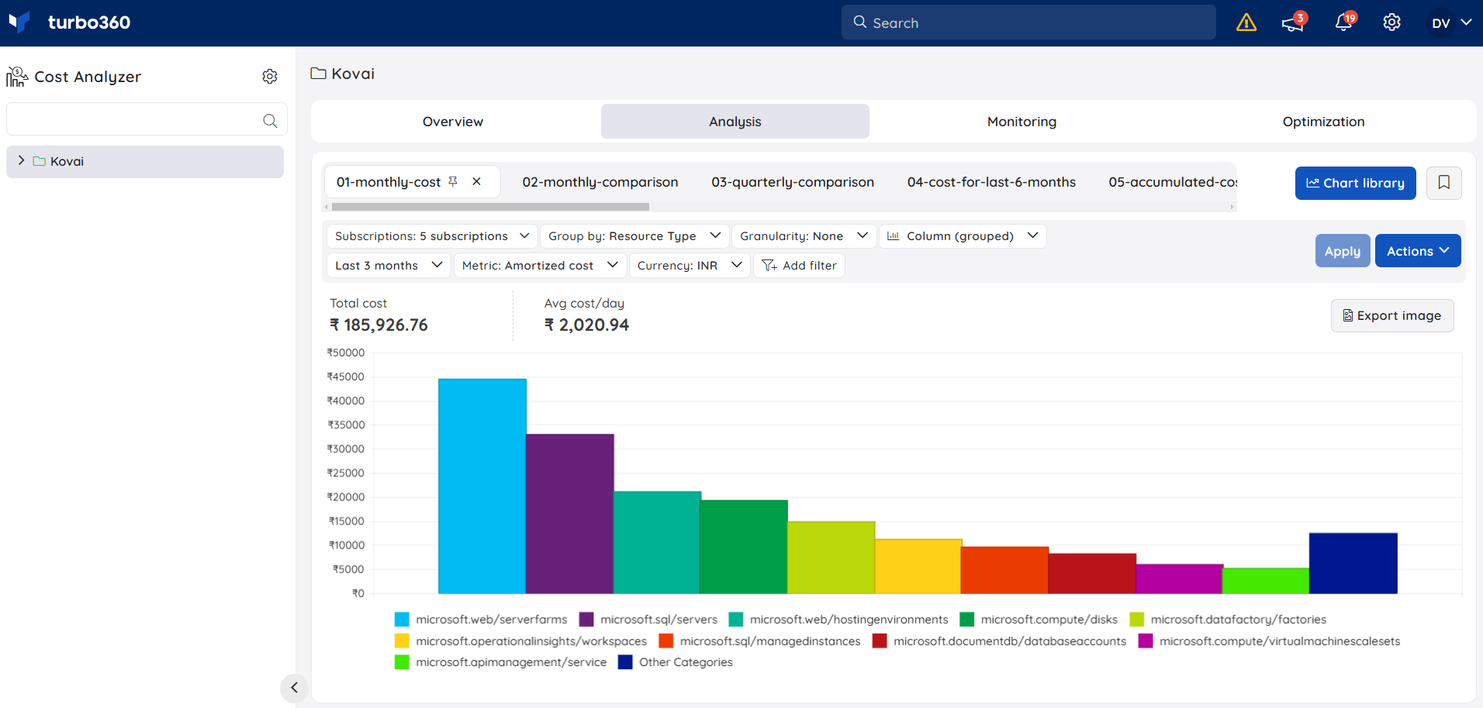Expand the Kovai tree node chevron
Screen dimensions: 1483x708
[x=21, y=160]
